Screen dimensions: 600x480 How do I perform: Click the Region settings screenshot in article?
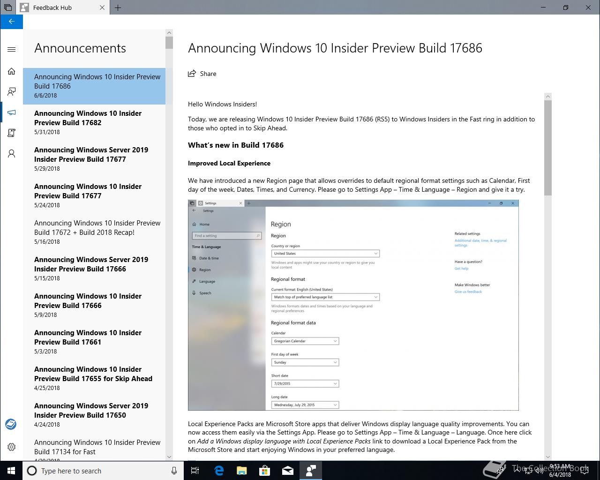tap(353, 305)
